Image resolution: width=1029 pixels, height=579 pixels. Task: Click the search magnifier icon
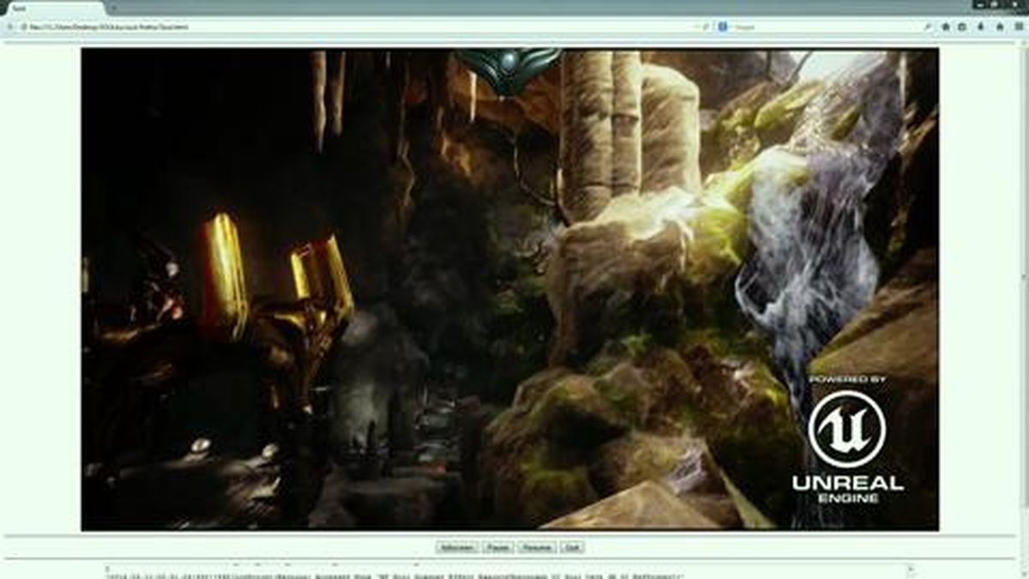[928, 27]
